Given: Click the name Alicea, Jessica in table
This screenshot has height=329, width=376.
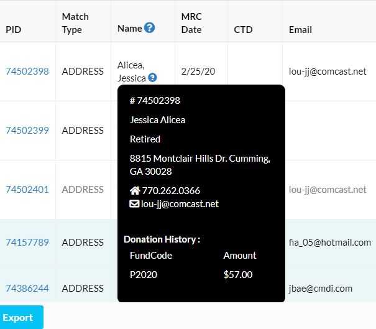Looking at the screenshot, I should 131,72.
